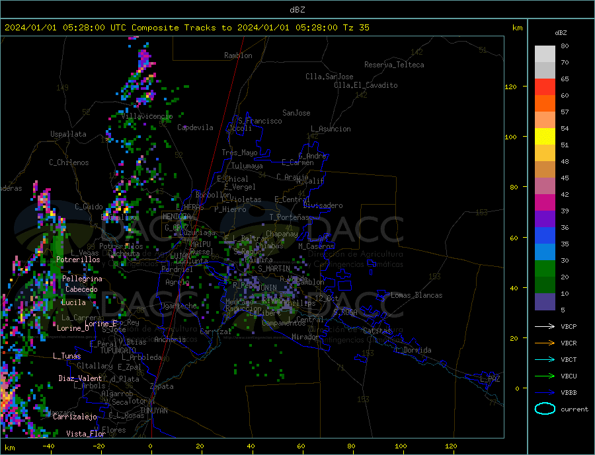Pick the slate bottom swatch in dBZ scale
The width and height of the screenshot is (595, 455).
[545, 302]
